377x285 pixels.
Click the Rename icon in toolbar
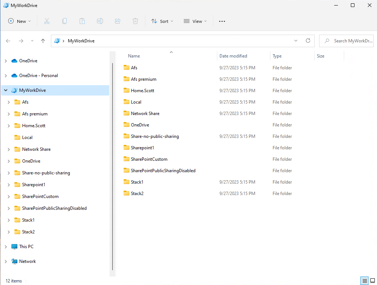100,21
